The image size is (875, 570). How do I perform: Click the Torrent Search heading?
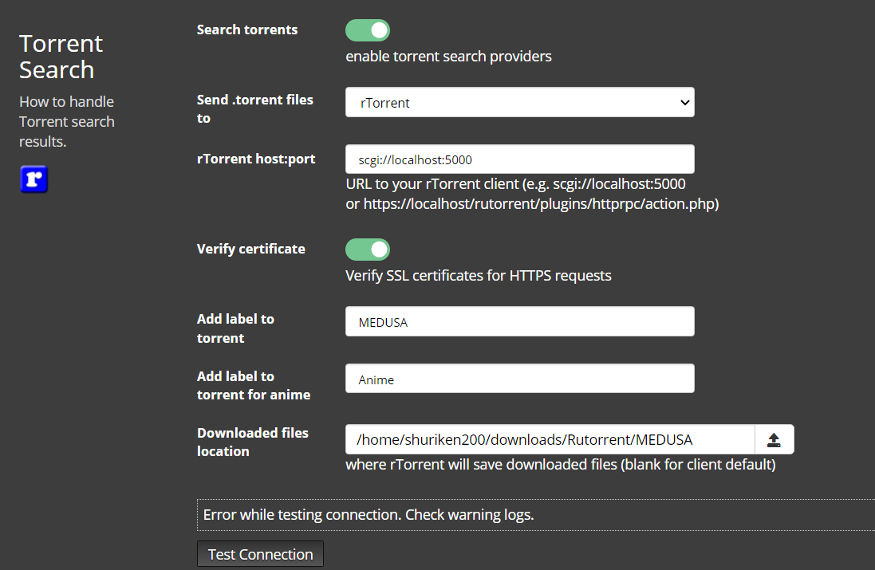click(61, 56)
